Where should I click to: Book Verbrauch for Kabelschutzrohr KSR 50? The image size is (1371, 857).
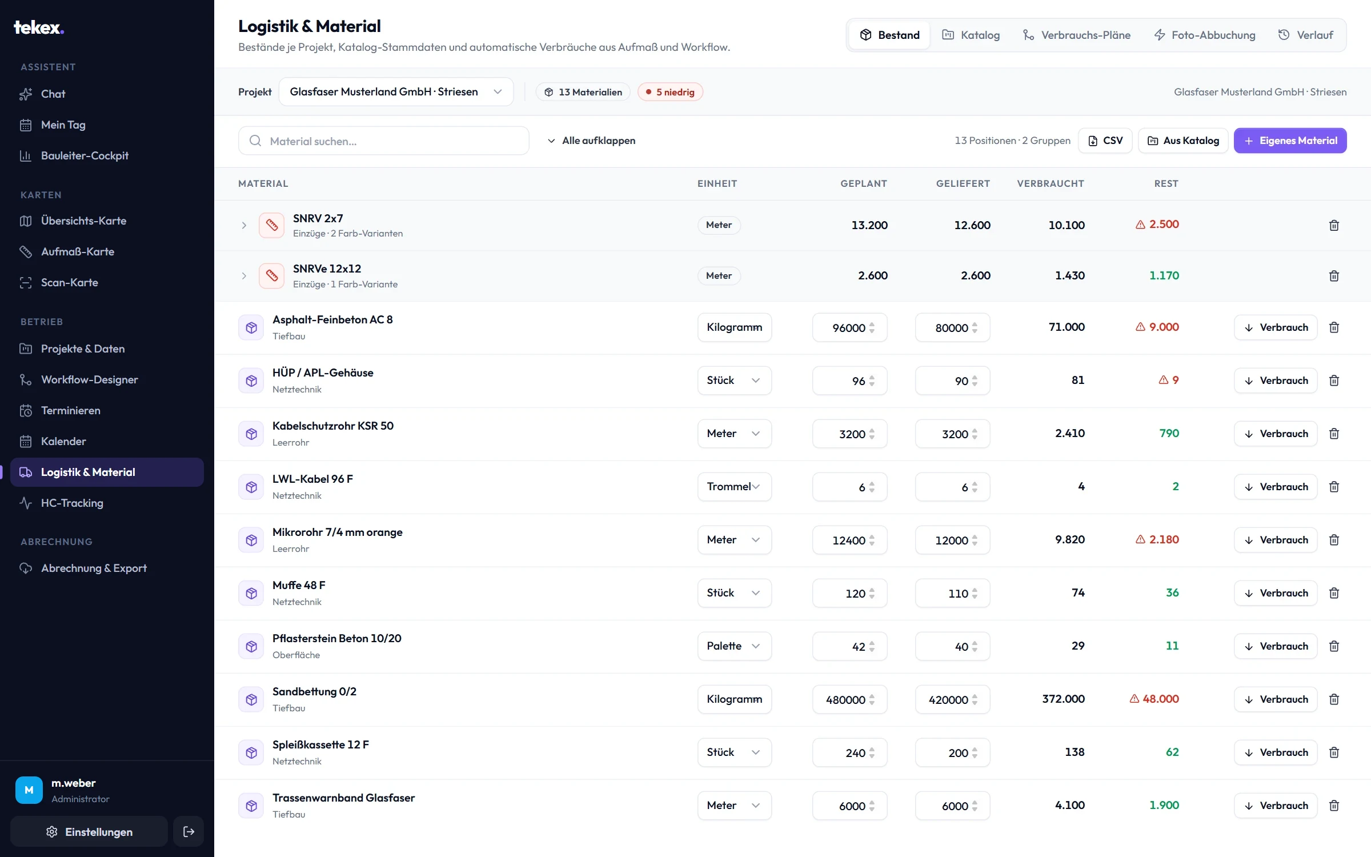pyautogui.click(x=1276, y=434)
